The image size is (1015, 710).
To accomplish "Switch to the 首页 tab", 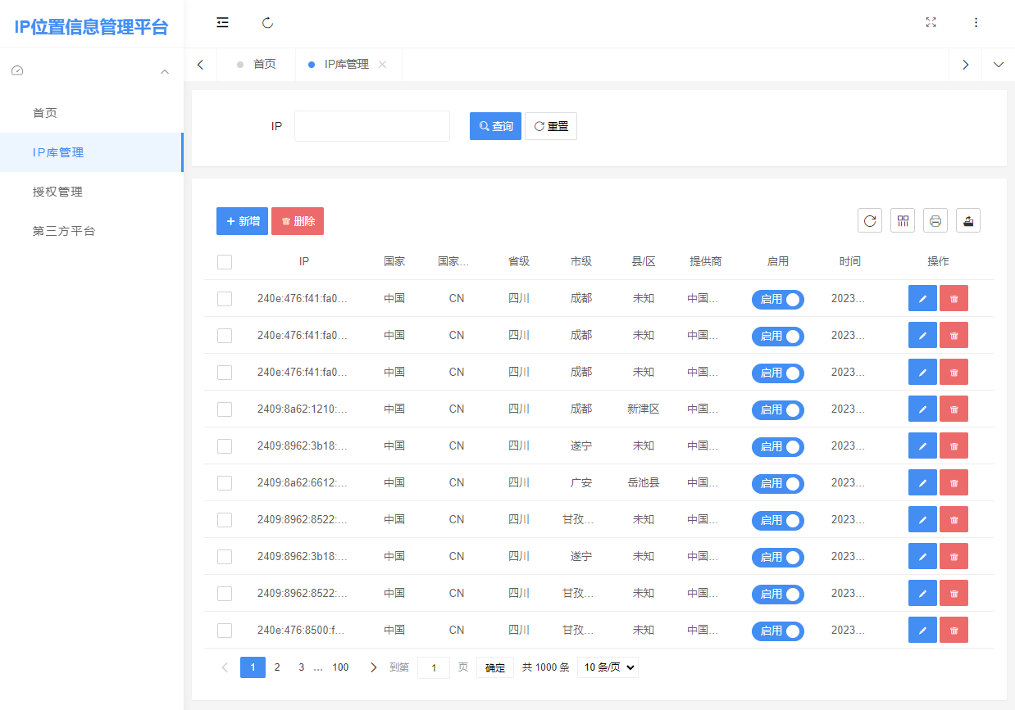I will (265, 64).
